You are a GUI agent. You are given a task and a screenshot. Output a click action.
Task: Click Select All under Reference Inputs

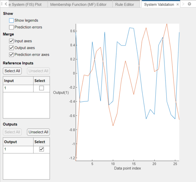point(12,71)
